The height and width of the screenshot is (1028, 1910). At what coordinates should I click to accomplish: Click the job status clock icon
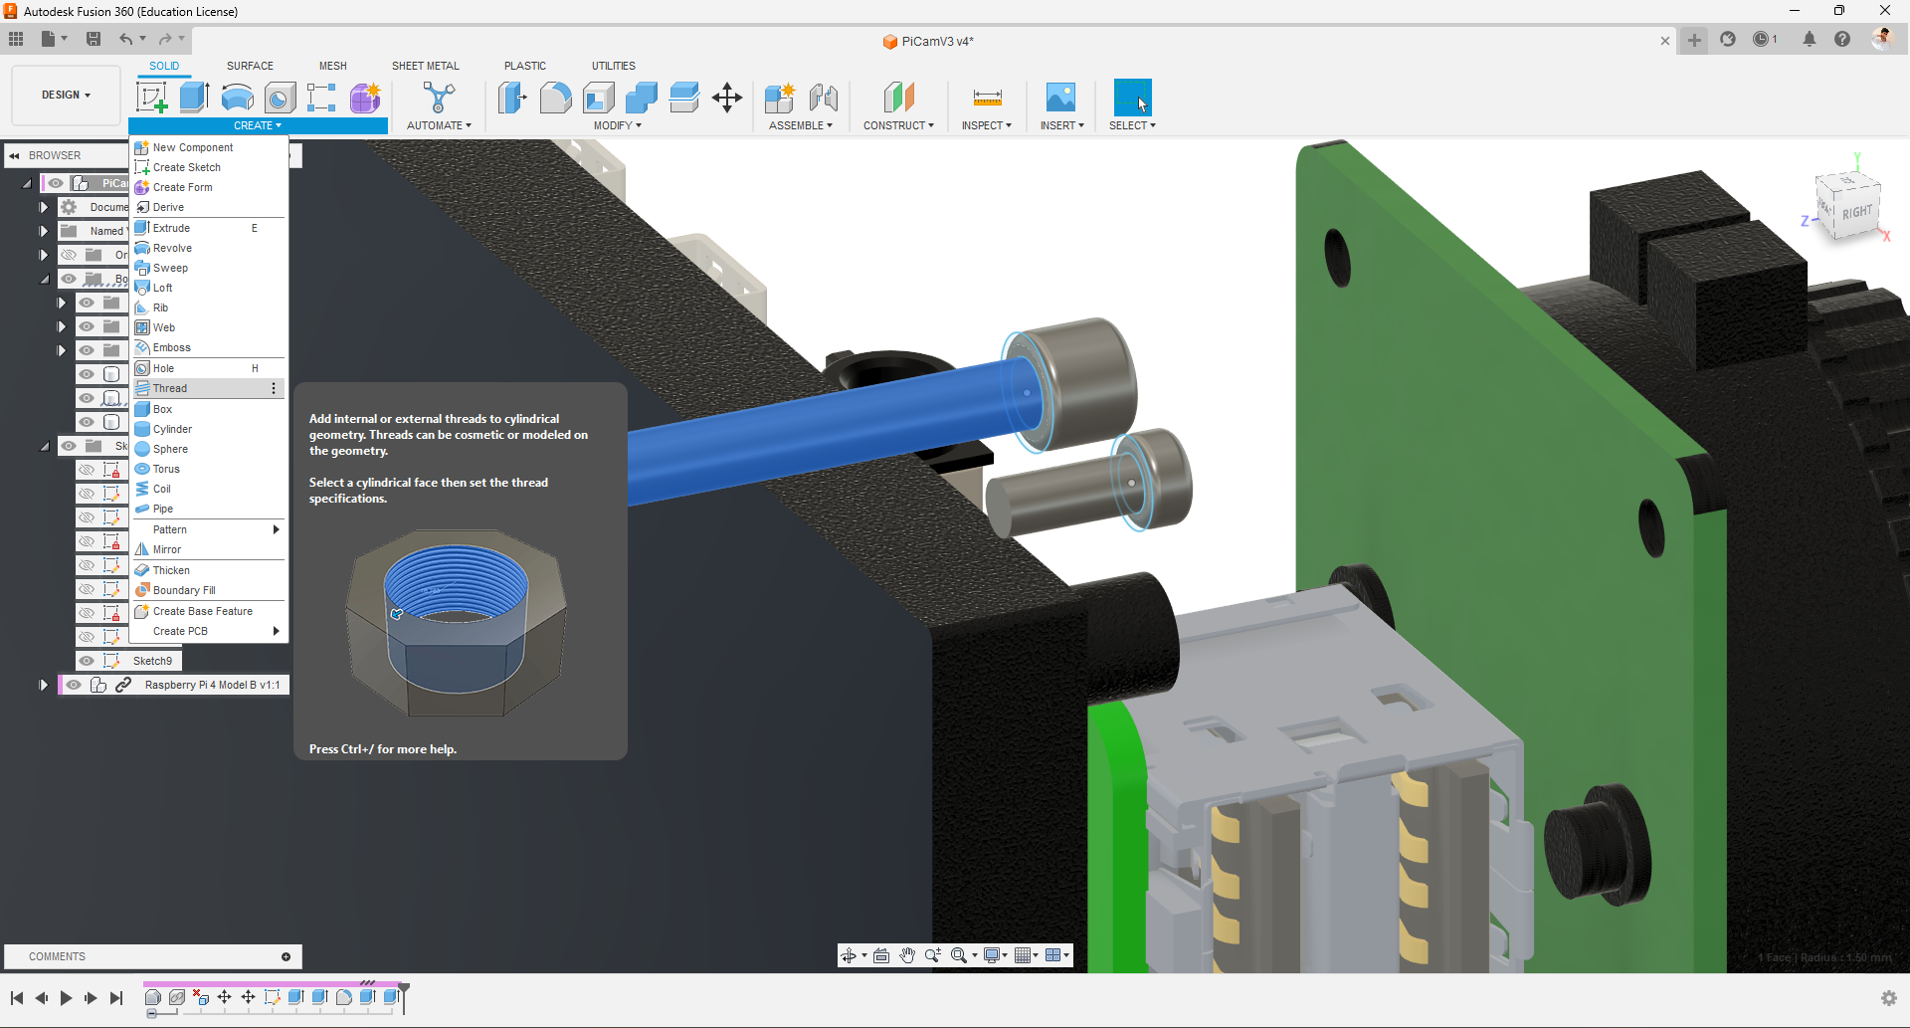coord(1762,39)
